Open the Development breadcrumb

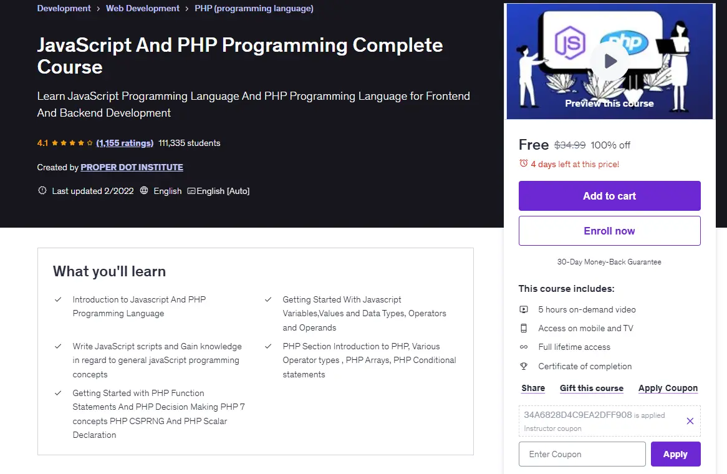tap(64, 8)
